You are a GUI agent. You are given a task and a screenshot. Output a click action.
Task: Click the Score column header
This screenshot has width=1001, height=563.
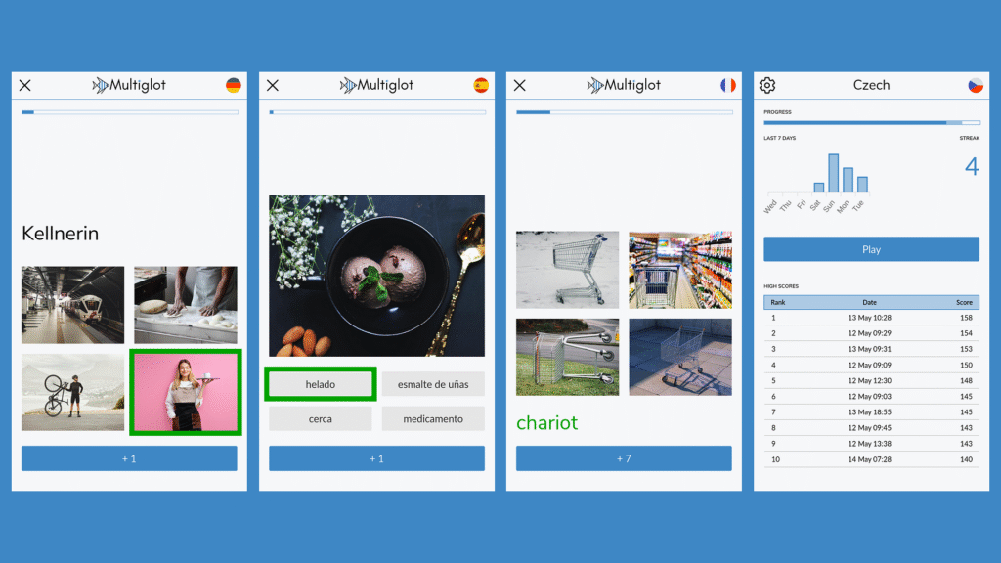[x=964, y=303]
